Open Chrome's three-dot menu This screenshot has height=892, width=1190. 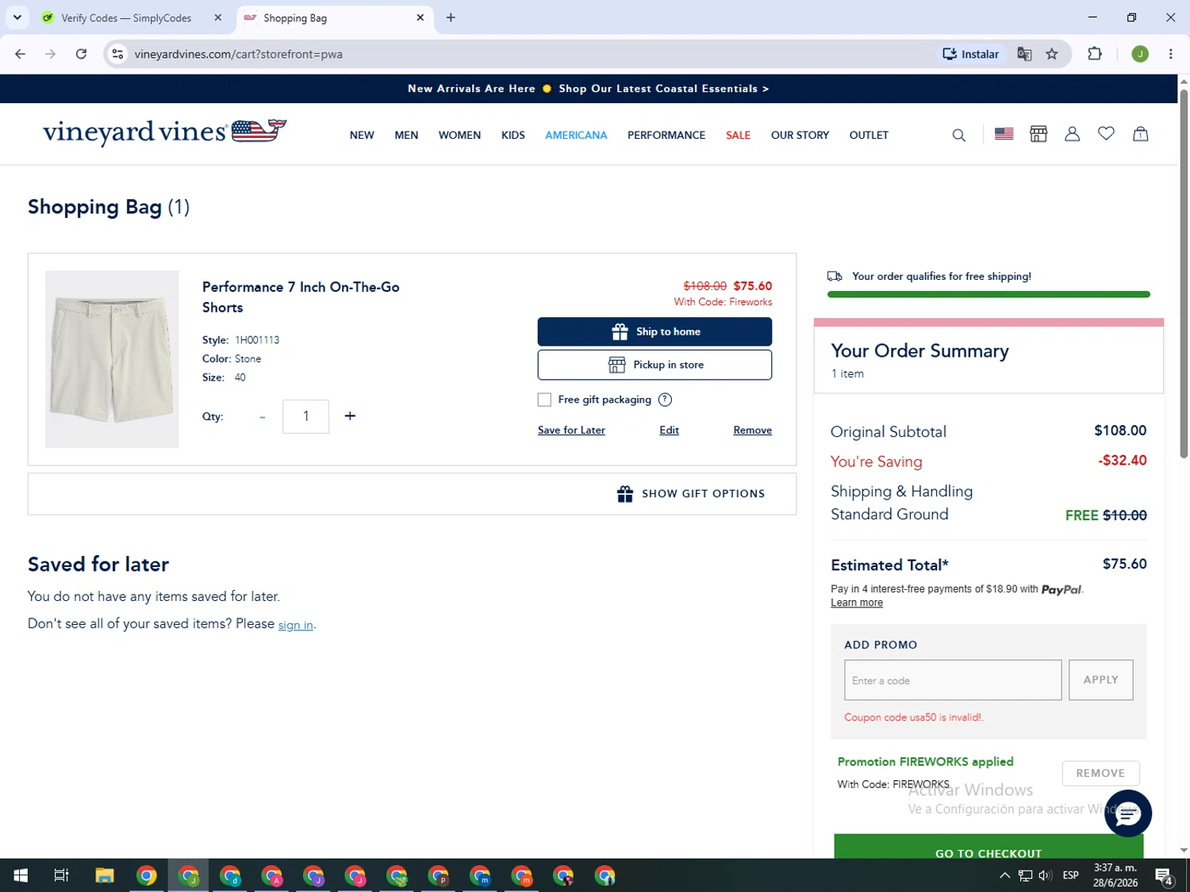coord(1170,54)
